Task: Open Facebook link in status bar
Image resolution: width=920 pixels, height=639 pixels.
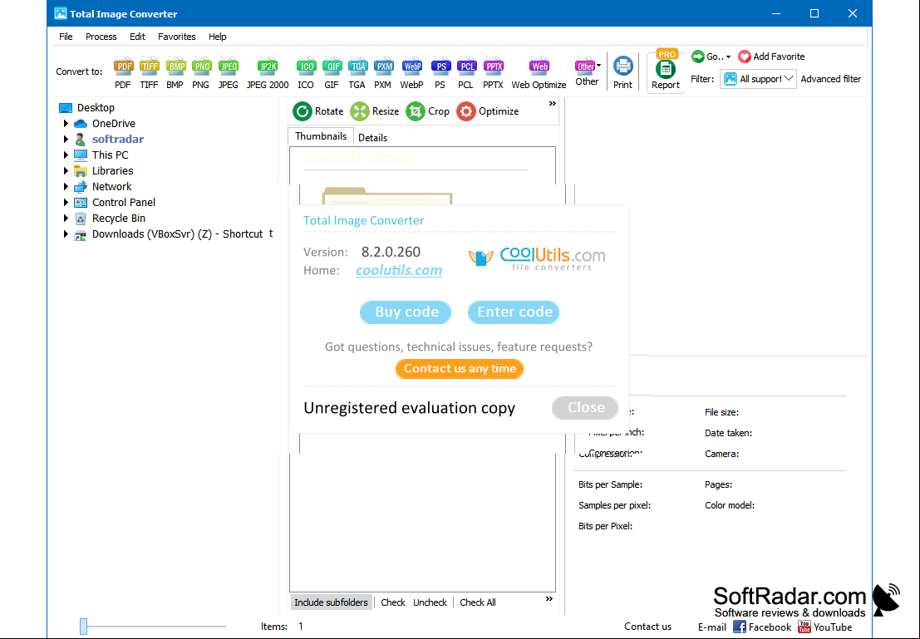Action: [762, 627]
